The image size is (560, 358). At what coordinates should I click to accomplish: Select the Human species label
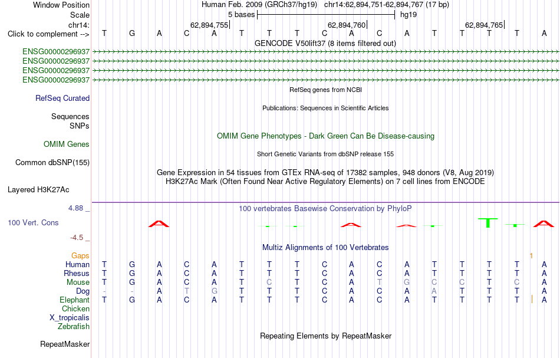point(77,265)
